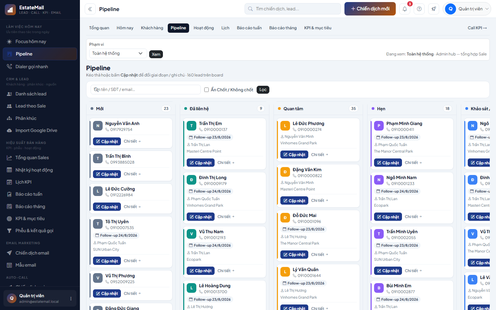Click the Quan tâm column count 35
Image resolution: width=496 pixels, height=310 pixels.
353,109
